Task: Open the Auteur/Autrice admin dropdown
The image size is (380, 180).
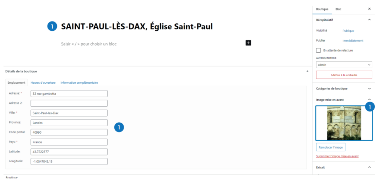Action: point(344,65)
